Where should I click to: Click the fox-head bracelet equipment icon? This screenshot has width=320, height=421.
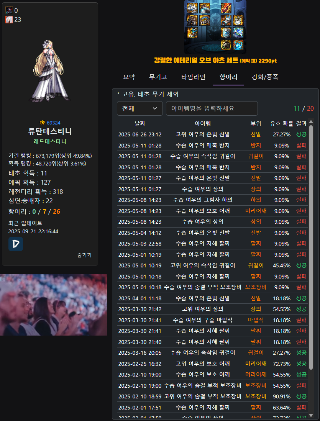tap(226, 20)
